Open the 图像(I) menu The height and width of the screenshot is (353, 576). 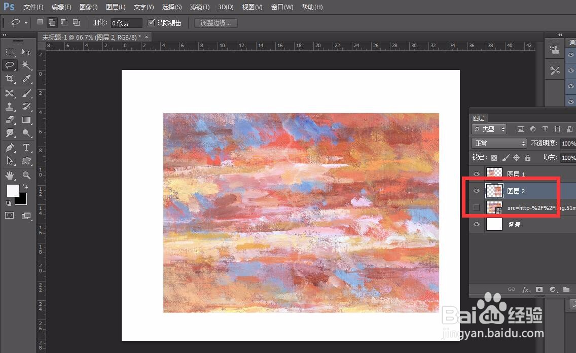click(x=89, y=7)
